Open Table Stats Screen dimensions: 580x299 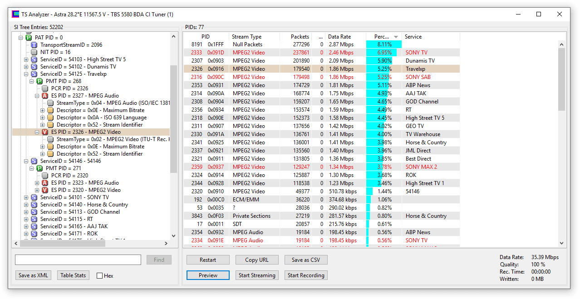click(x=74, y=275)
